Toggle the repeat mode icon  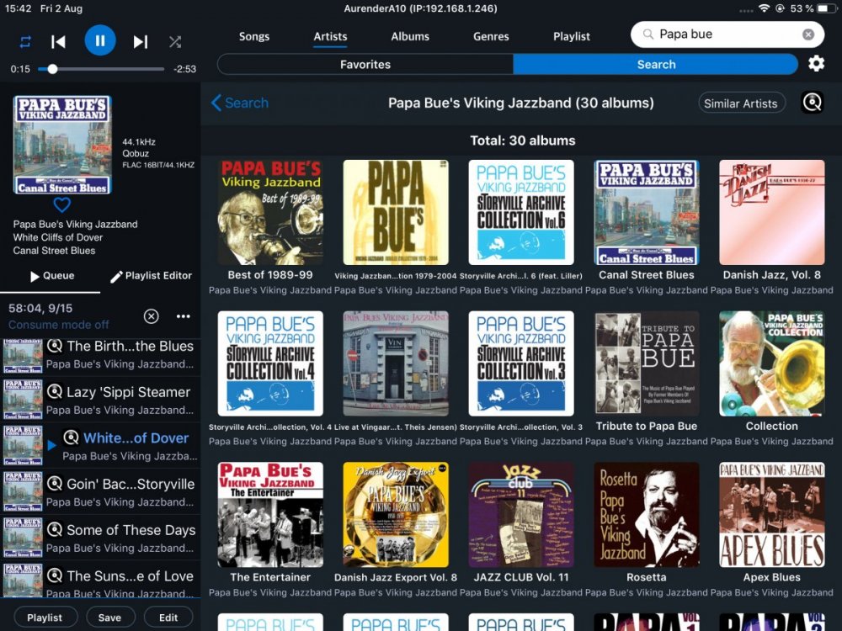pyautogui.click(x=25, y=42)
